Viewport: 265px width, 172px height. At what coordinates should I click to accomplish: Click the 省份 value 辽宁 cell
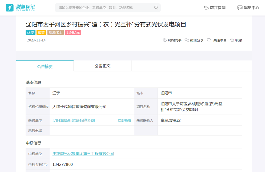[92, 93]
